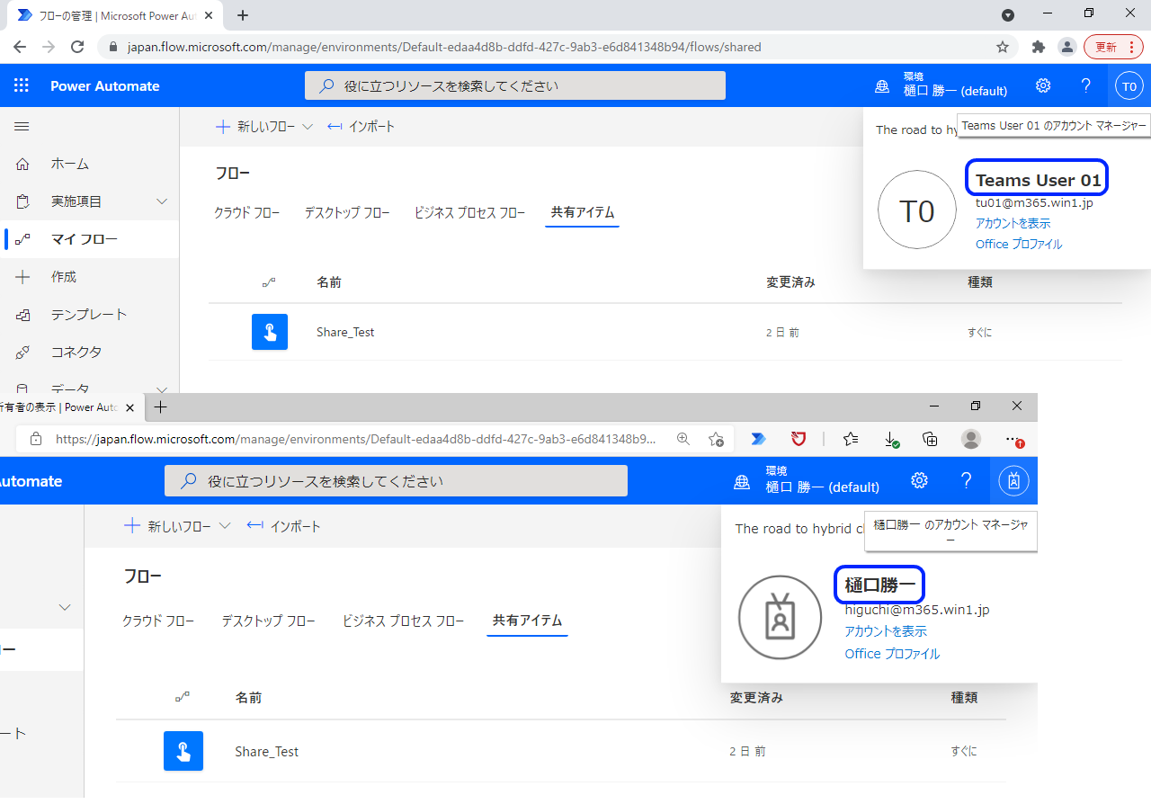Click インポート in the upper window toolbar
The image size is (1151, 804).
361,127
